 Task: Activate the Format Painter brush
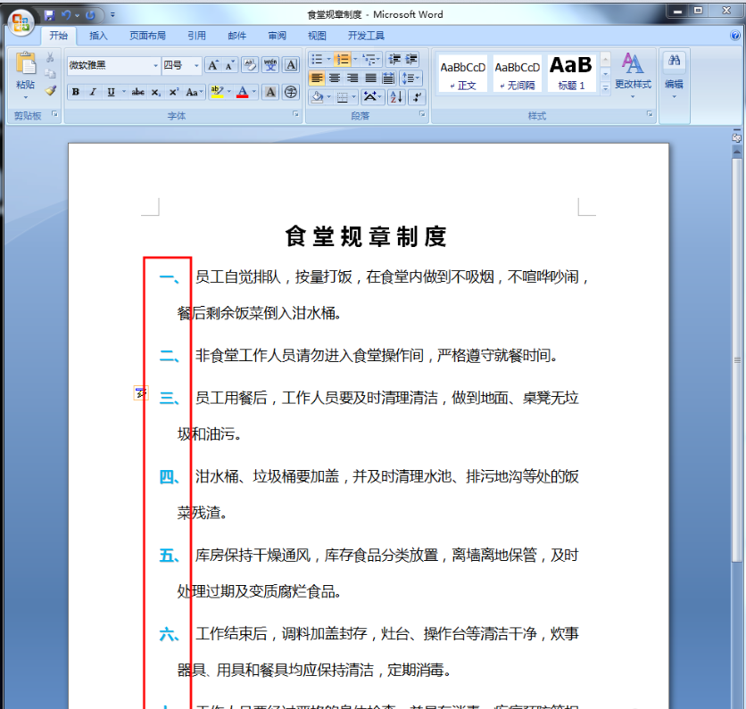50,90
